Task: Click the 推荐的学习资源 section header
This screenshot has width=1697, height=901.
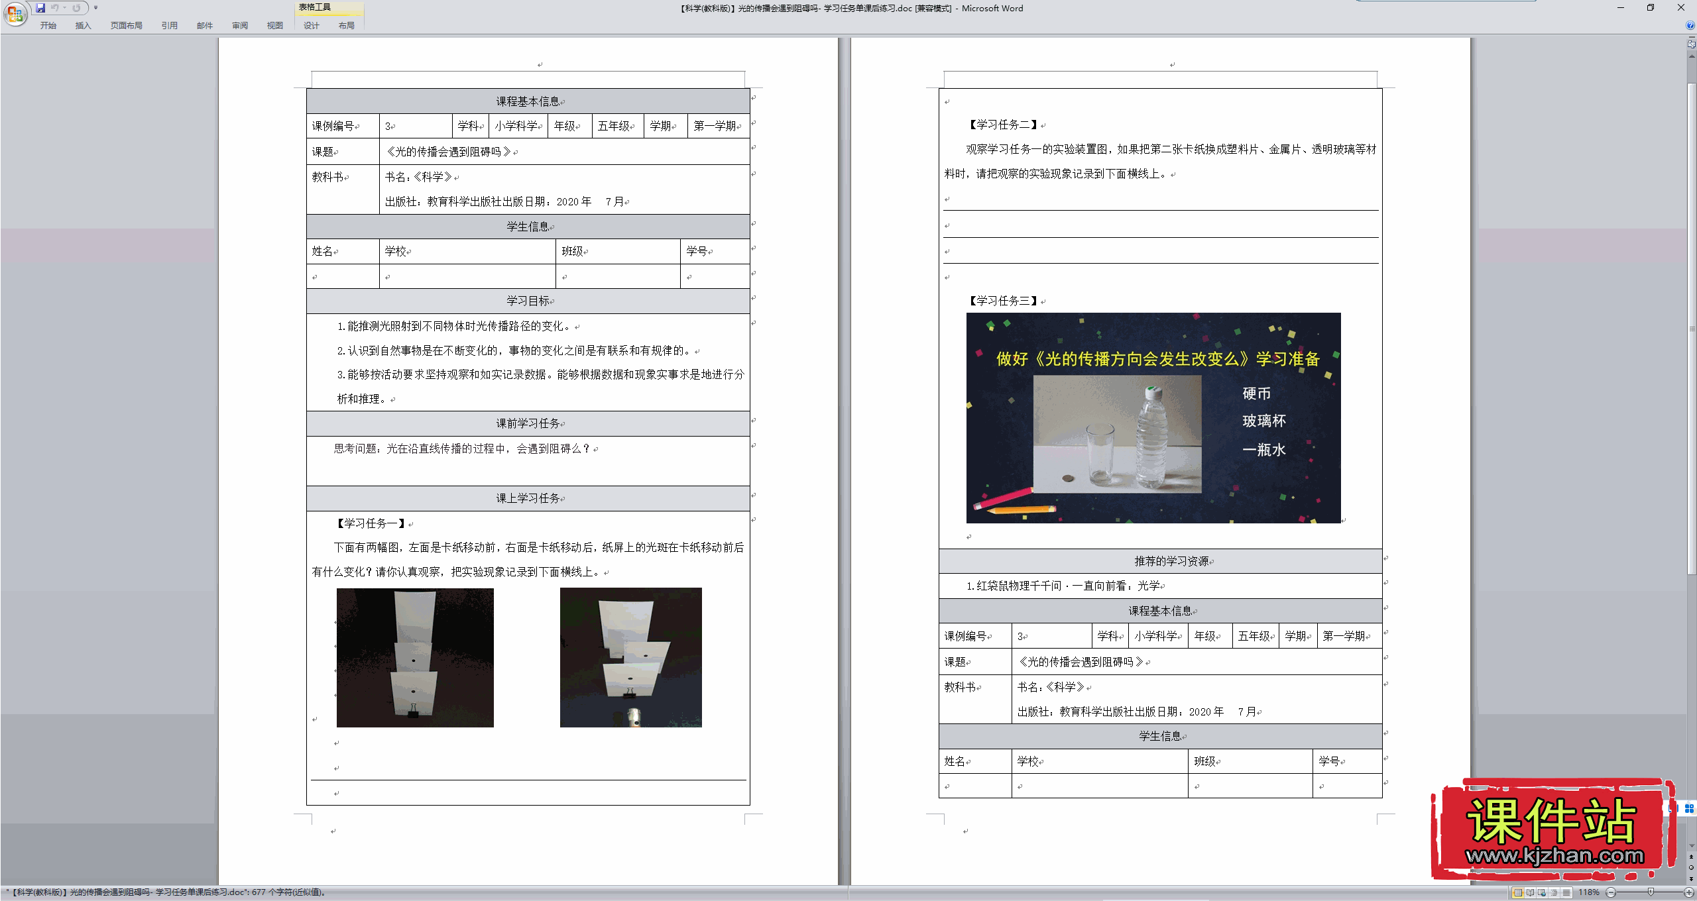Action: tap(1160, 561)
